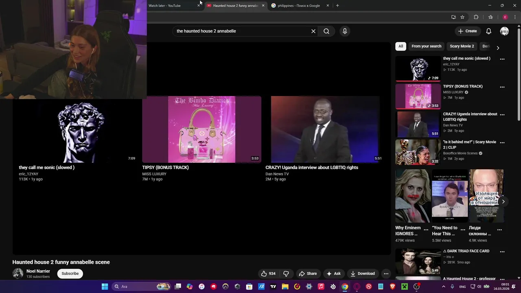Open options for 'You Need to Hear This' short
Image resolution: width=521 pixels, height=293 pixels.
tap(462, 230)
